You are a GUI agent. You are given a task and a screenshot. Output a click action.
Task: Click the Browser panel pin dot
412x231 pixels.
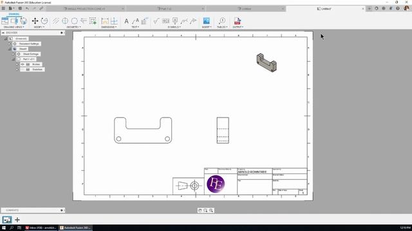[x=62, y=33]
